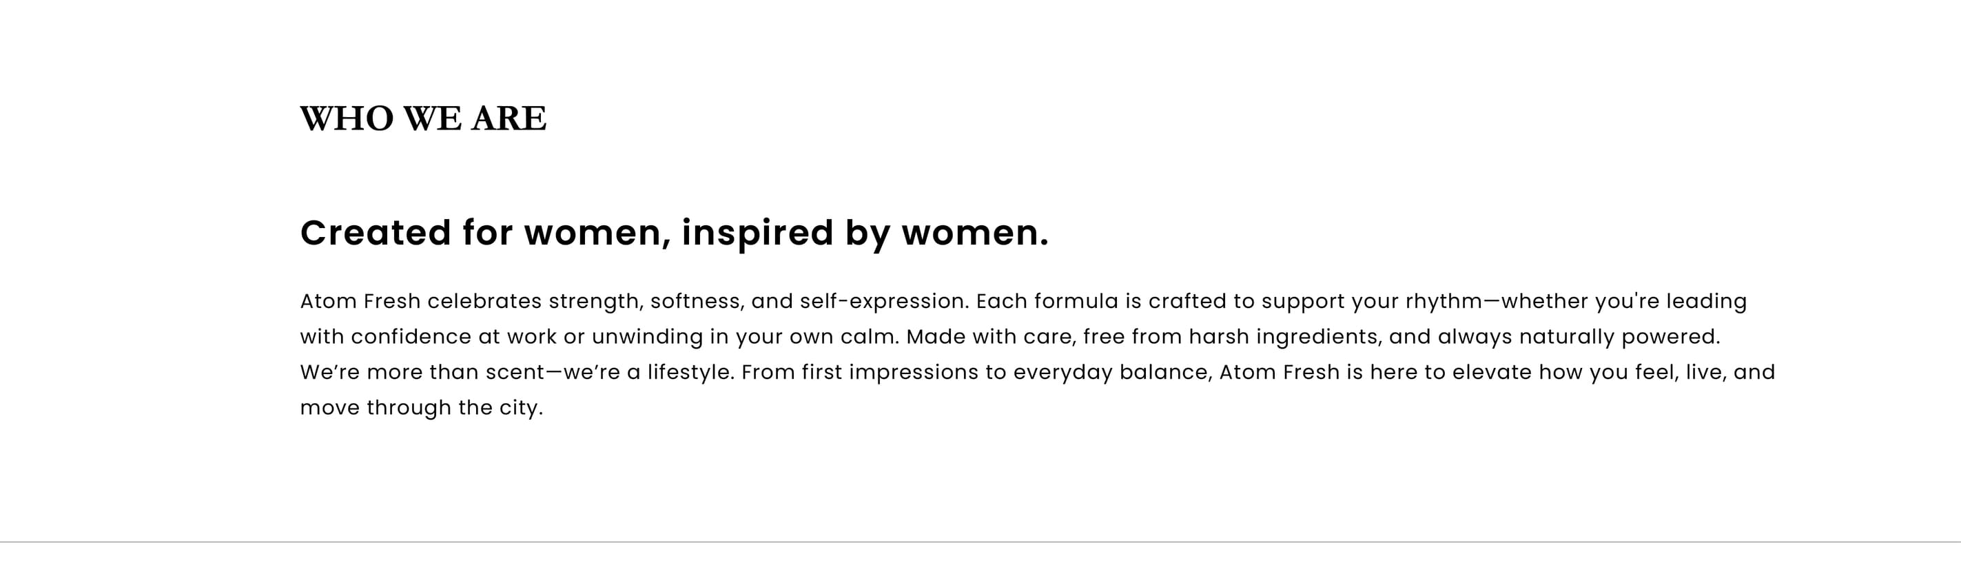Click the word Created in the subheading
The image size is (1961, 576).
(376, 232)
